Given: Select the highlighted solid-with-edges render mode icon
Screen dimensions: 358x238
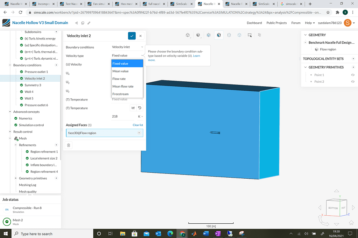Looking at the screenshot, I should point(219,35).
